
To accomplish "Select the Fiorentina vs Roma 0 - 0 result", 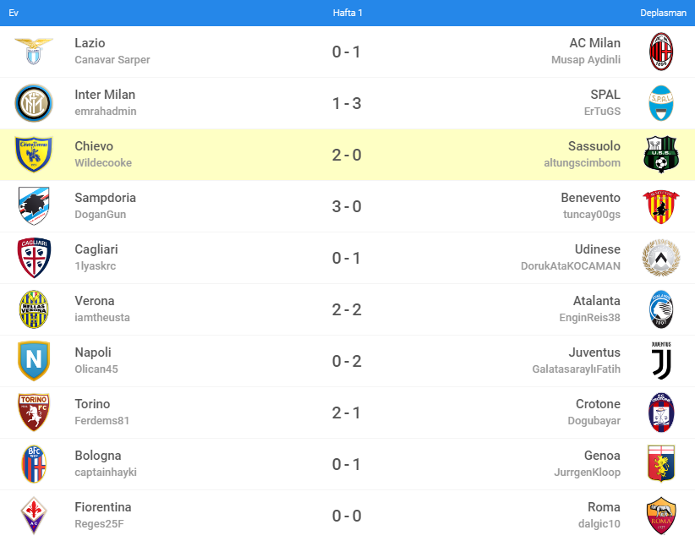I will [347, 516].
